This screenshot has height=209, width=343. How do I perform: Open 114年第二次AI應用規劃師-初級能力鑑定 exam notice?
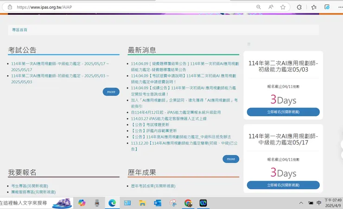(60, 79)
